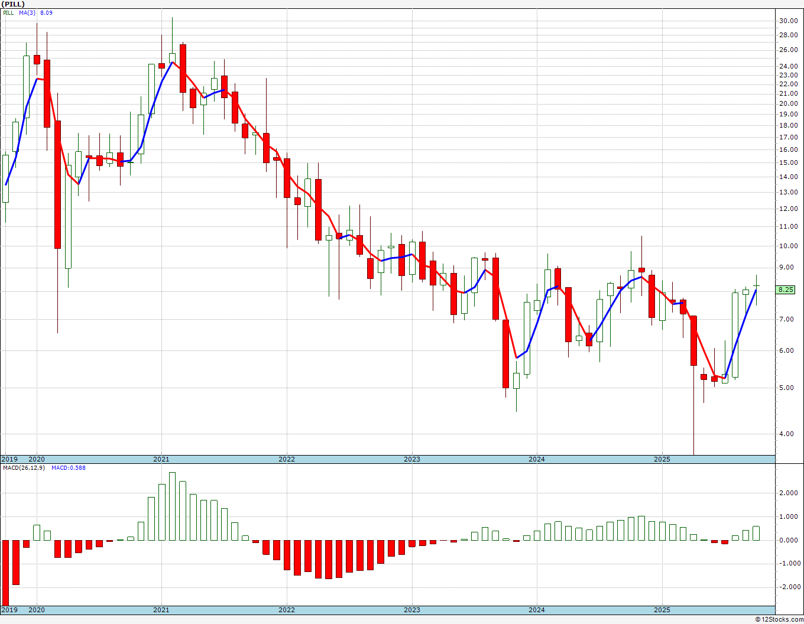Click the tallest green MACD histogram bar
This screenshot has width=804, height=624.
coord(172,506)
